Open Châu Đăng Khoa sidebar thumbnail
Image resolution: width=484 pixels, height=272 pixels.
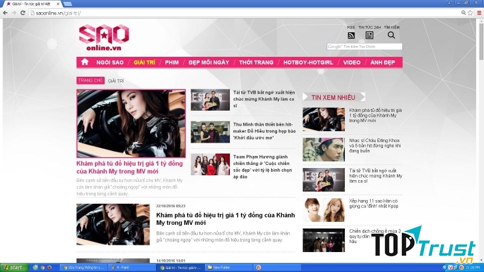coord(324,149)
